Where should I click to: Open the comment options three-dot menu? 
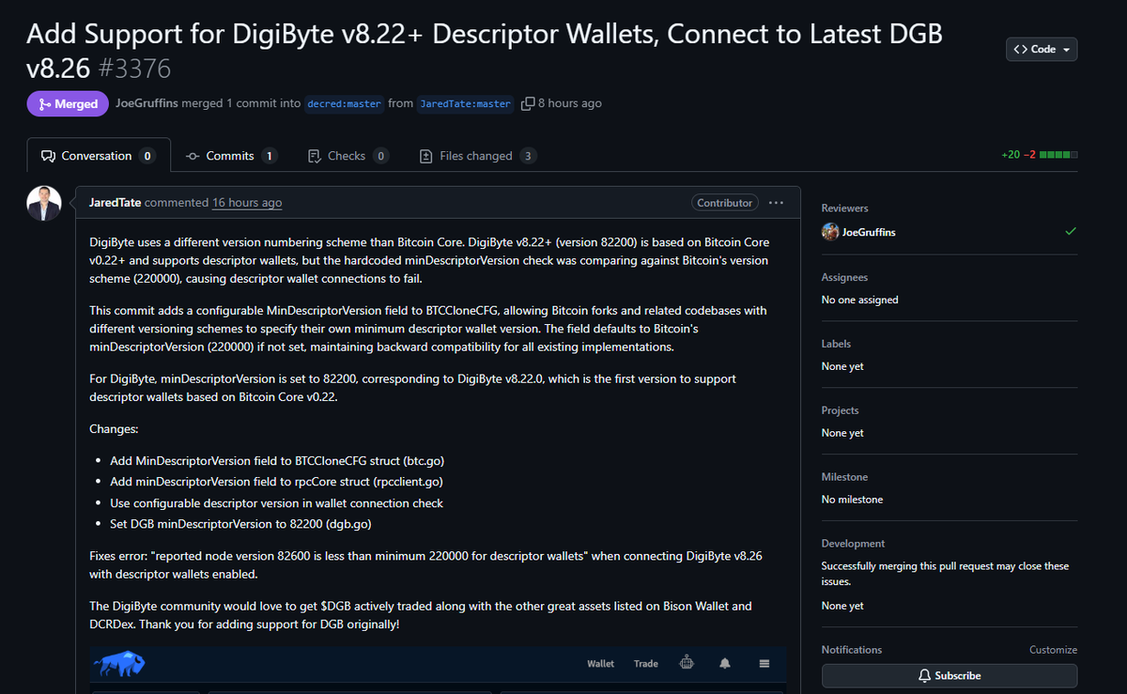pyautogui.click(x=776, y=203)
